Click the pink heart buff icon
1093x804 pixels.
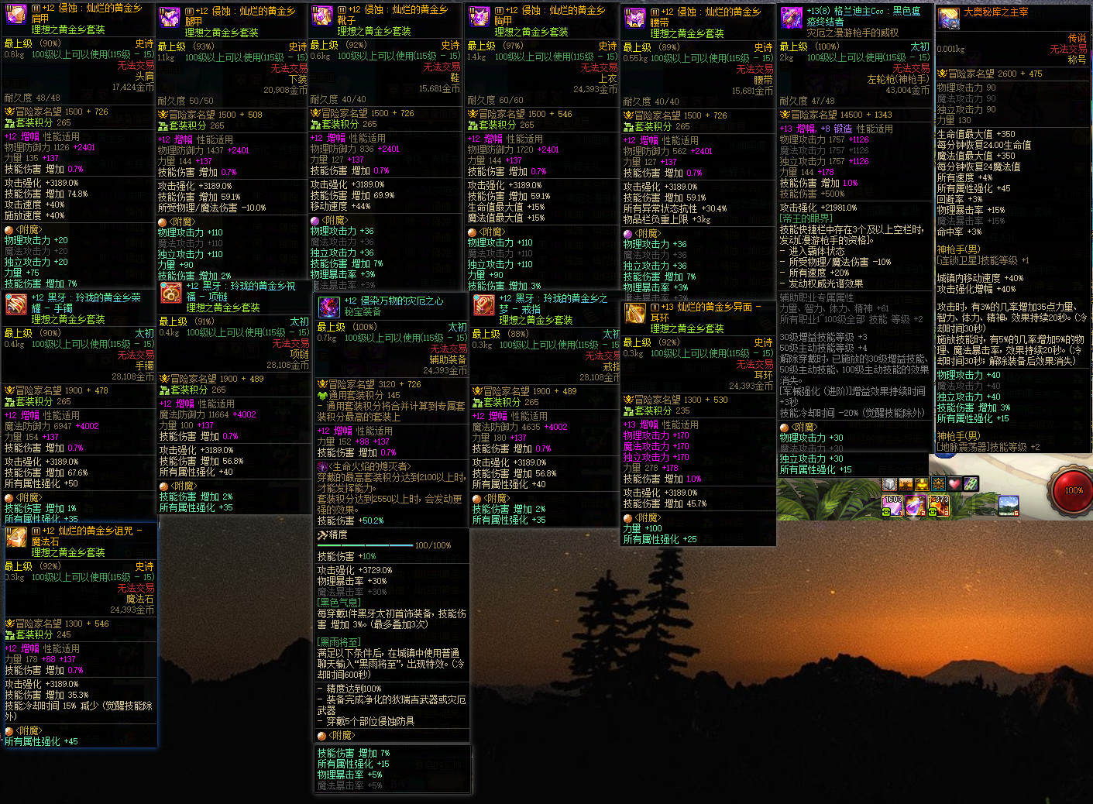[x=954, y=484]
